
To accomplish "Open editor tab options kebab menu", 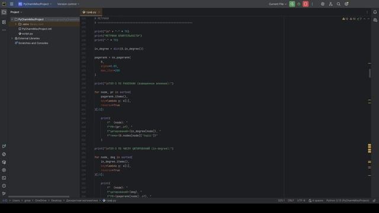I will tap(367, 12).
